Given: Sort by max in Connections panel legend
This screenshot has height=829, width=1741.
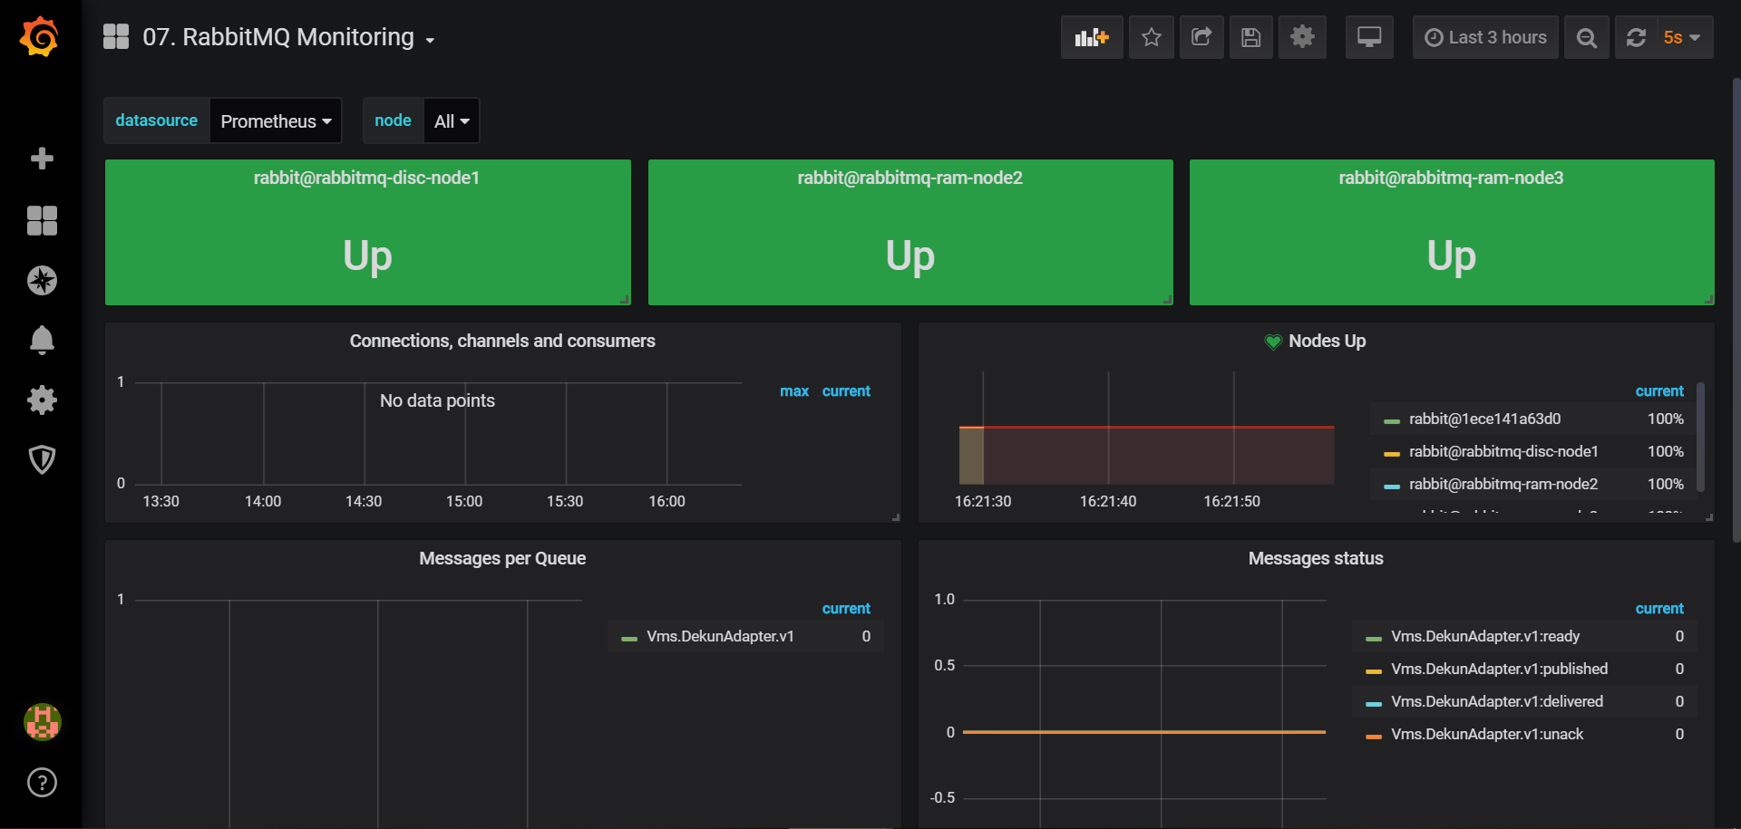Looking at the screenshot, I should 793,390.
